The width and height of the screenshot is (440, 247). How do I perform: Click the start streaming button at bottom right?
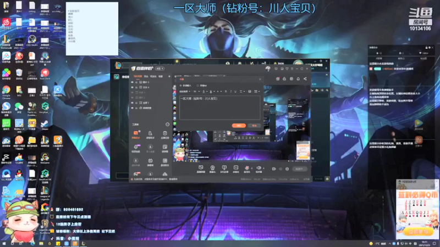(x=299, y=169)
